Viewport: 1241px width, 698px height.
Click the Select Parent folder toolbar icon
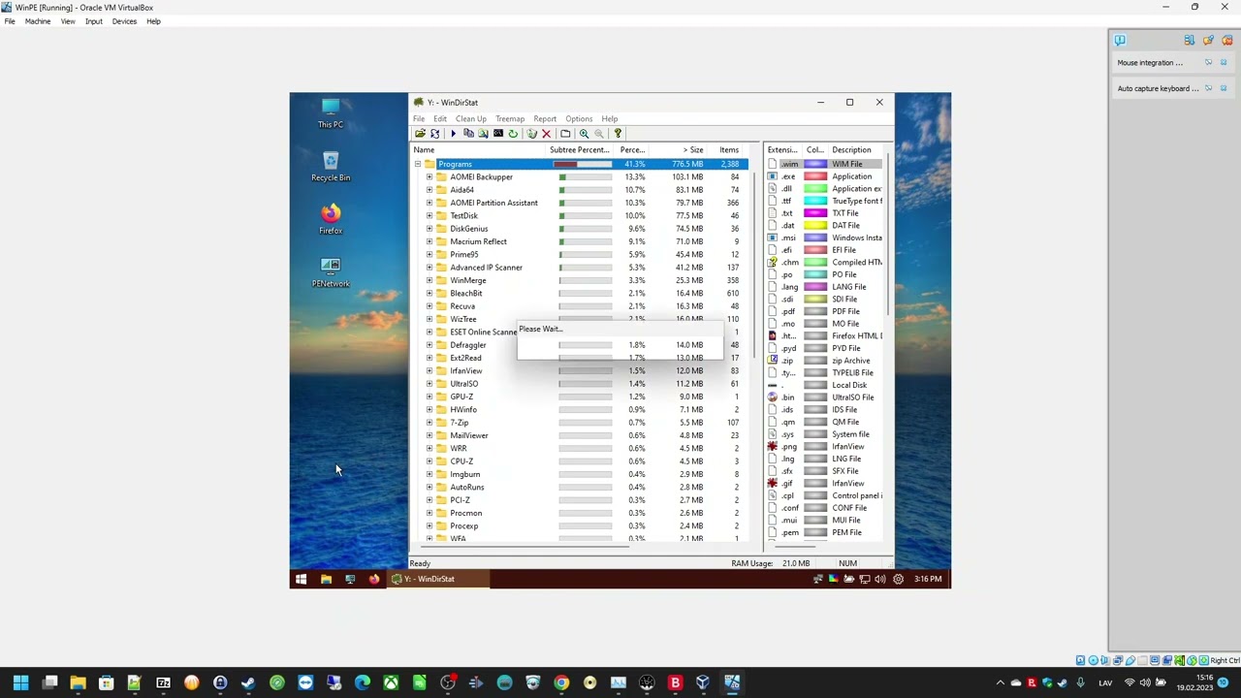(x=565, y=134)
